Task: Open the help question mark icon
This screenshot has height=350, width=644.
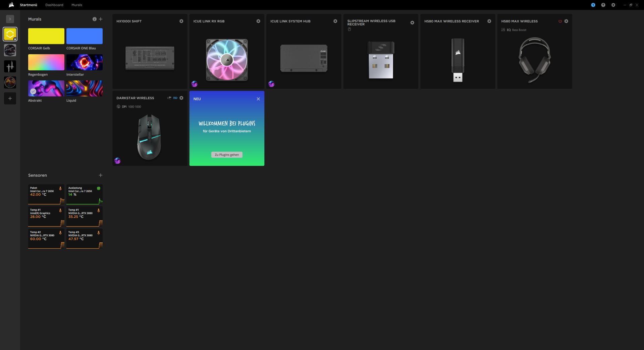Action: pyautogui.click(x=603, y=5)
